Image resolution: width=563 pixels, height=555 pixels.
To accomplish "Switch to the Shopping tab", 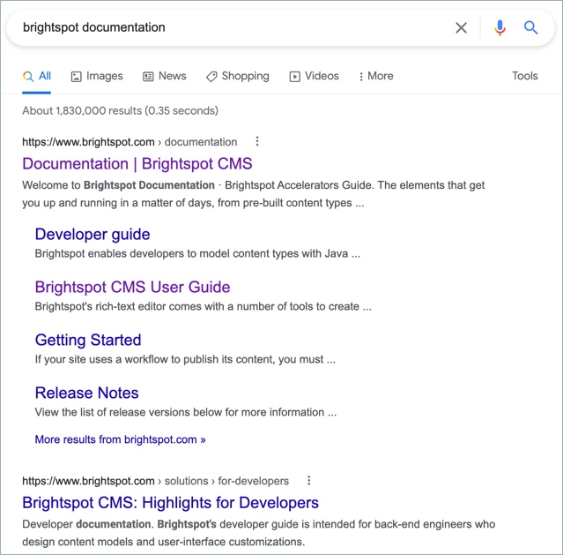I will coord(238,76).
